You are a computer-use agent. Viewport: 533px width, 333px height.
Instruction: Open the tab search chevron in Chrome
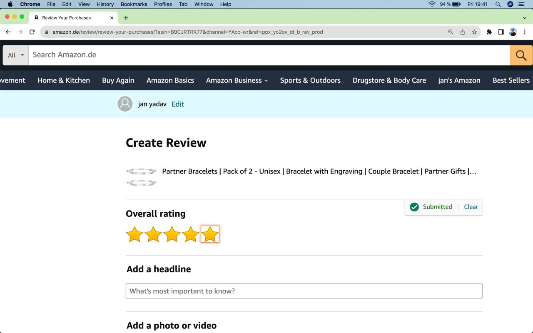524,18
